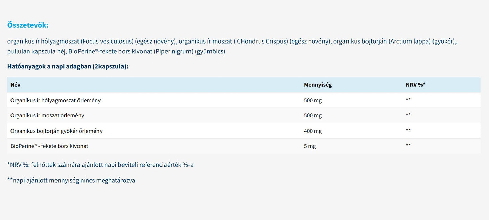
Task: Select the BioPerine fekete bors kivonat table cell
Action: [49, 146]
